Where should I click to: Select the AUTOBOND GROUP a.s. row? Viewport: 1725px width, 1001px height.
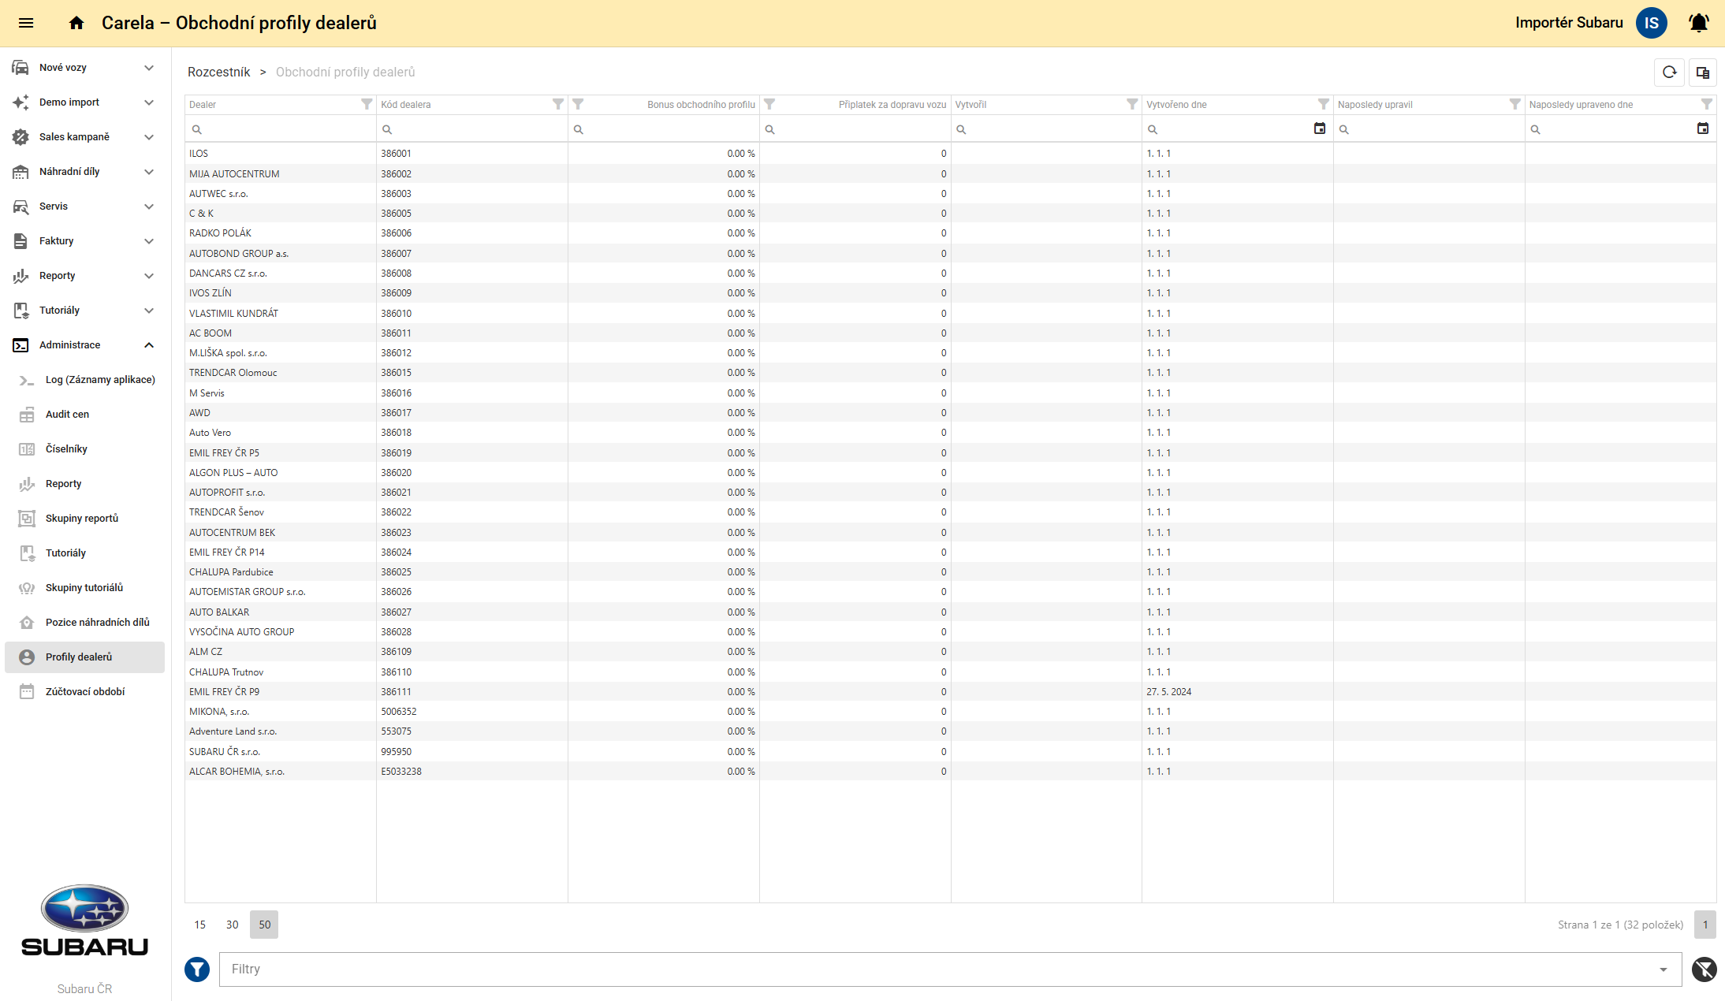pos(951,254)
